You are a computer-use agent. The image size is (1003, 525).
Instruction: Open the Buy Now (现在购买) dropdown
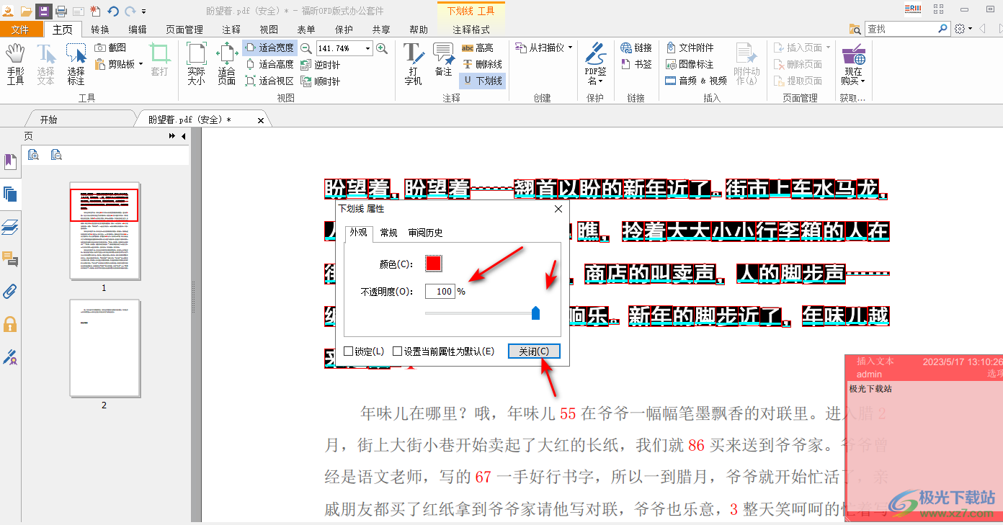tap(853, 64)
